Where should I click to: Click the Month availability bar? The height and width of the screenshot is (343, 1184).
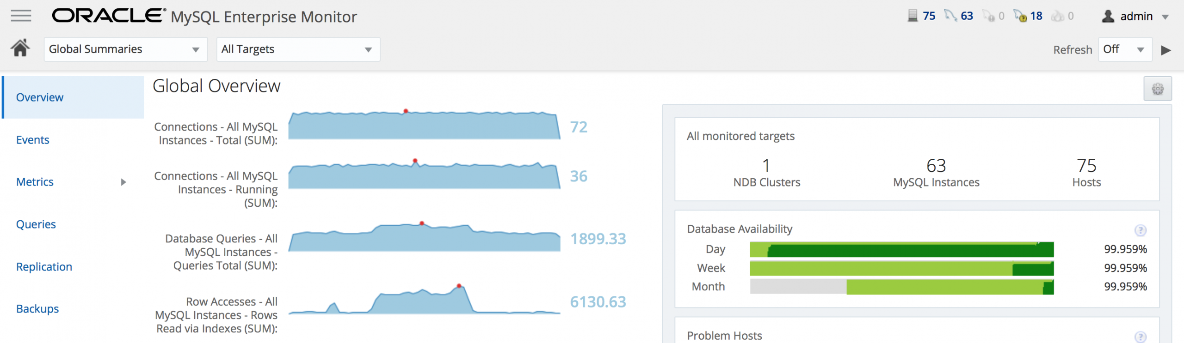pos(902,287)
